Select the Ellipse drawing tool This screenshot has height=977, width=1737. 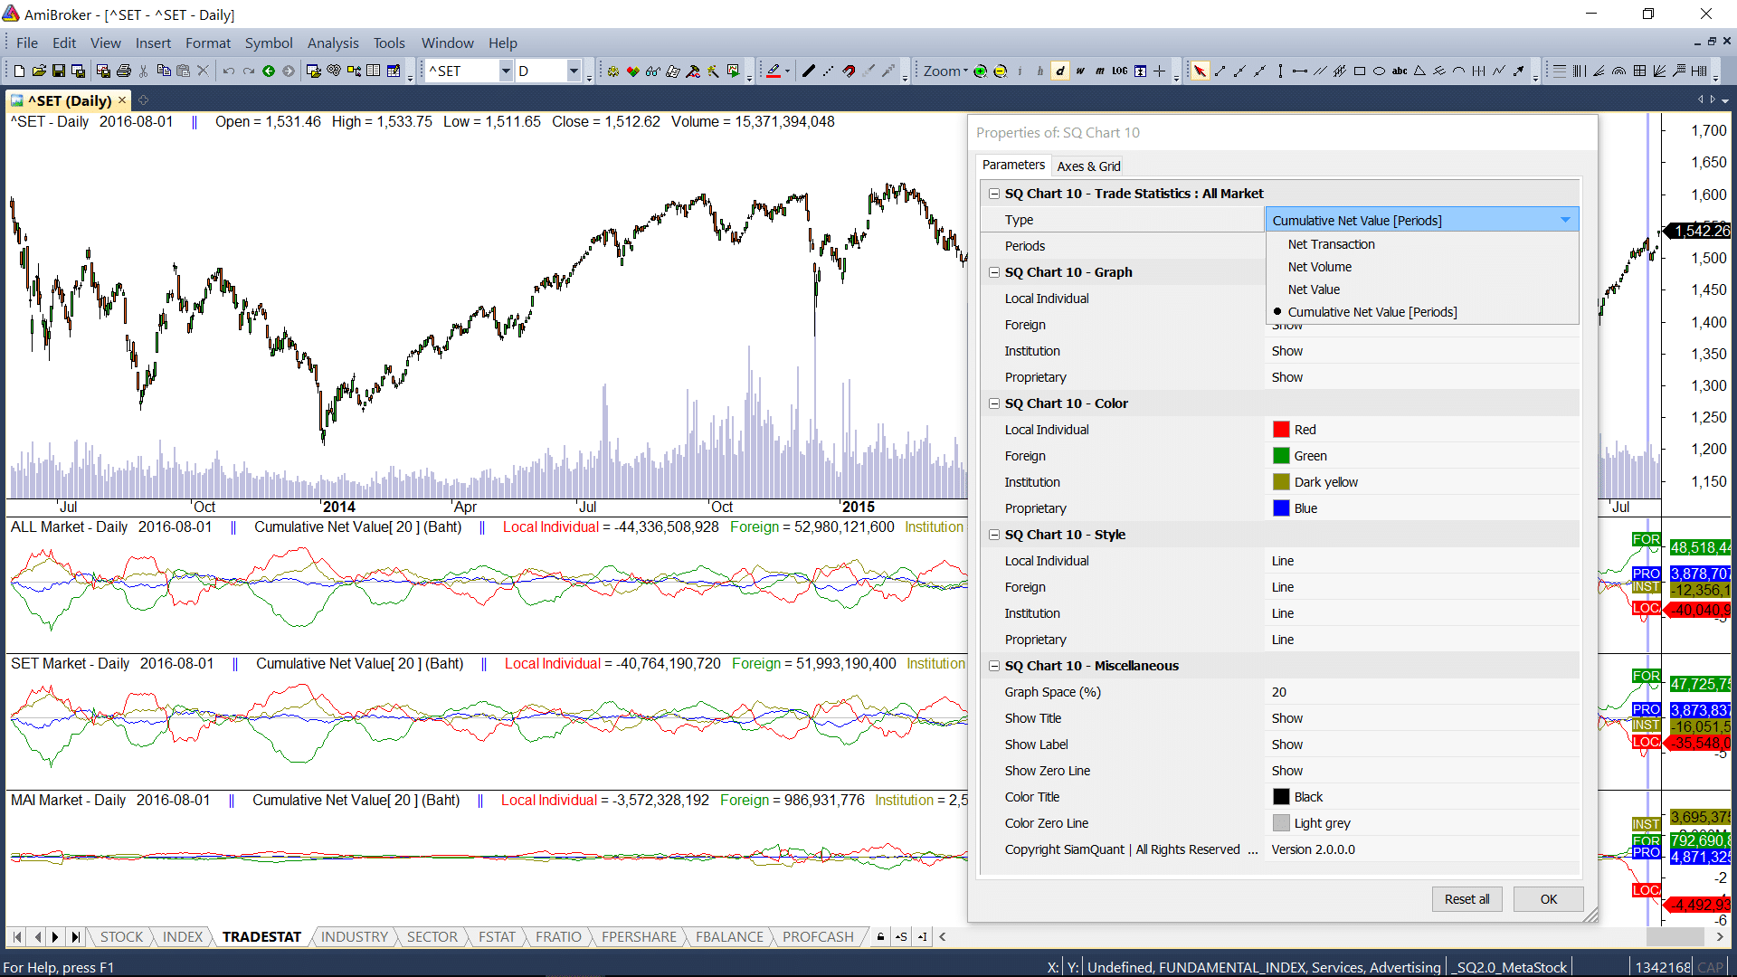[x=1379, y=71]
